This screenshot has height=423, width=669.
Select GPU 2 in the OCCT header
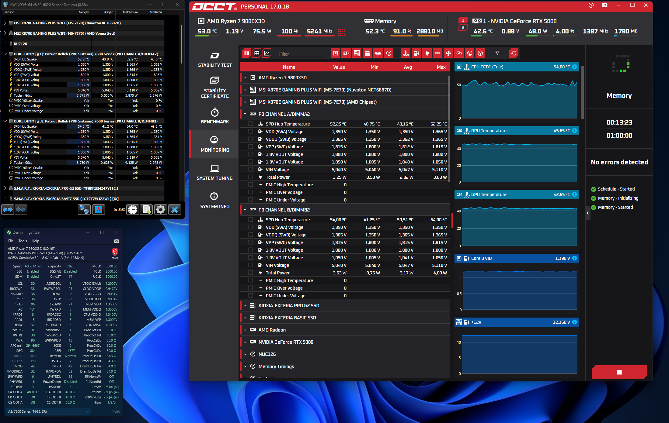click(x=463, y=28)
